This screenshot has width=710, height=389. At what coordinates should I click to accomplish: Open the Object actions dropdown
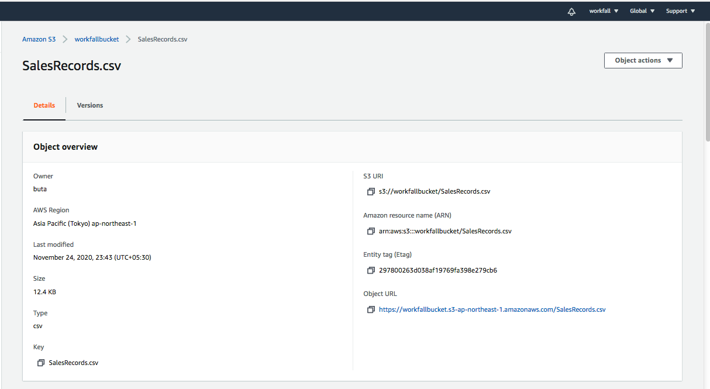[x=643, y=60]
